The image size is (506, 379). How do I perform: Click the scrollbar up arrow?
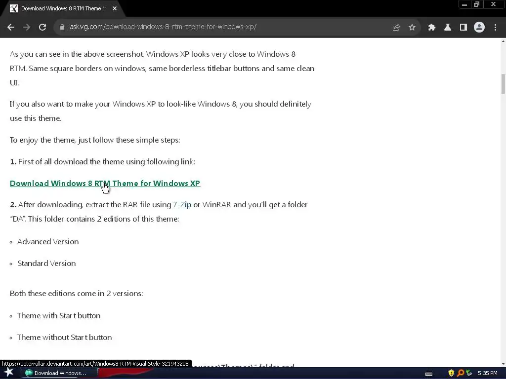tap(503, 41)
